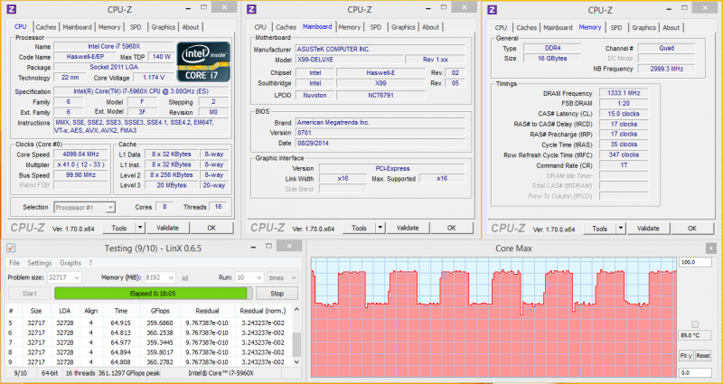
Task: Open the Settings menu in LinX
Action: 39,263
